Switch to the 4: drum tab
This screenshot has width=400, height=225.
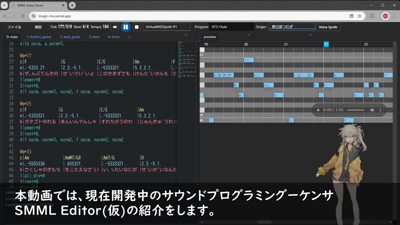click(x=114, y=37)
